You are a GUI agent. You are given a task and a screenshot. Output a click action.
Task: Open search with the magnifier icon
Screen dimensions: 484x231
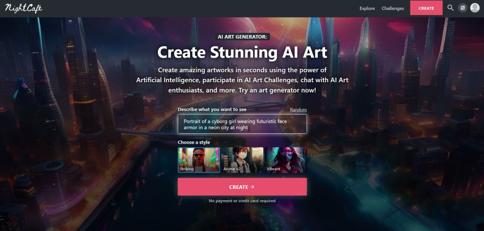[450, 8]
